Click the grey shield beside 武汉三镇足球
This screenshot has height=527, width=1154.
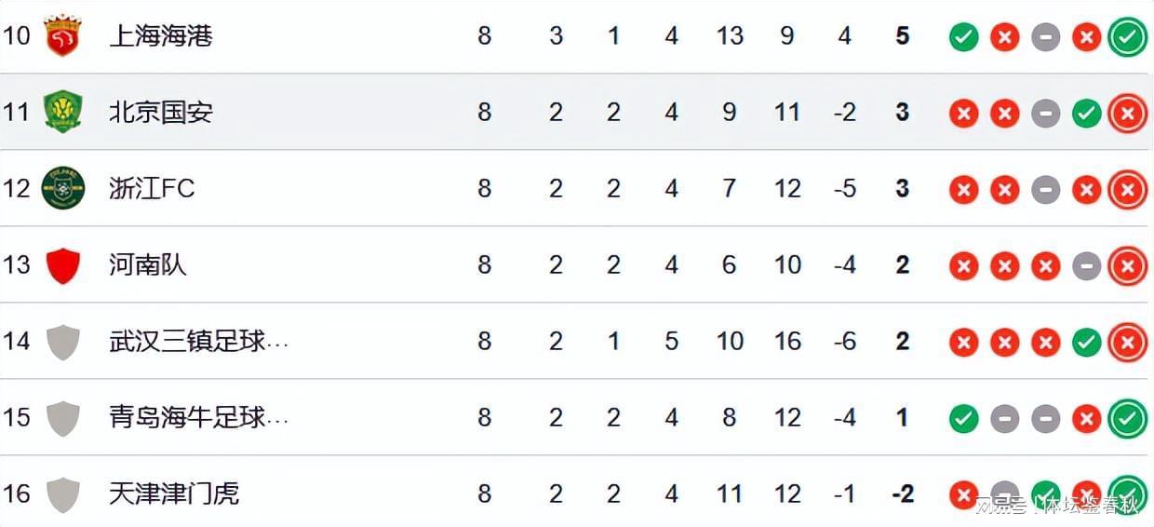(62, 342)
